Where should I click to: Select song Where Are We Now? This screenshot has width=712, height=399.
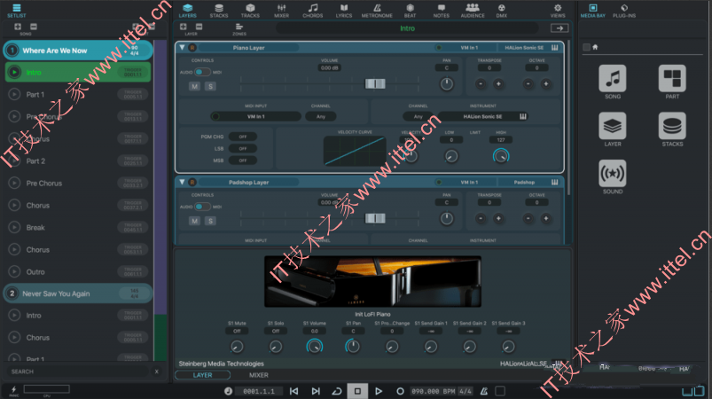point(78,51)
